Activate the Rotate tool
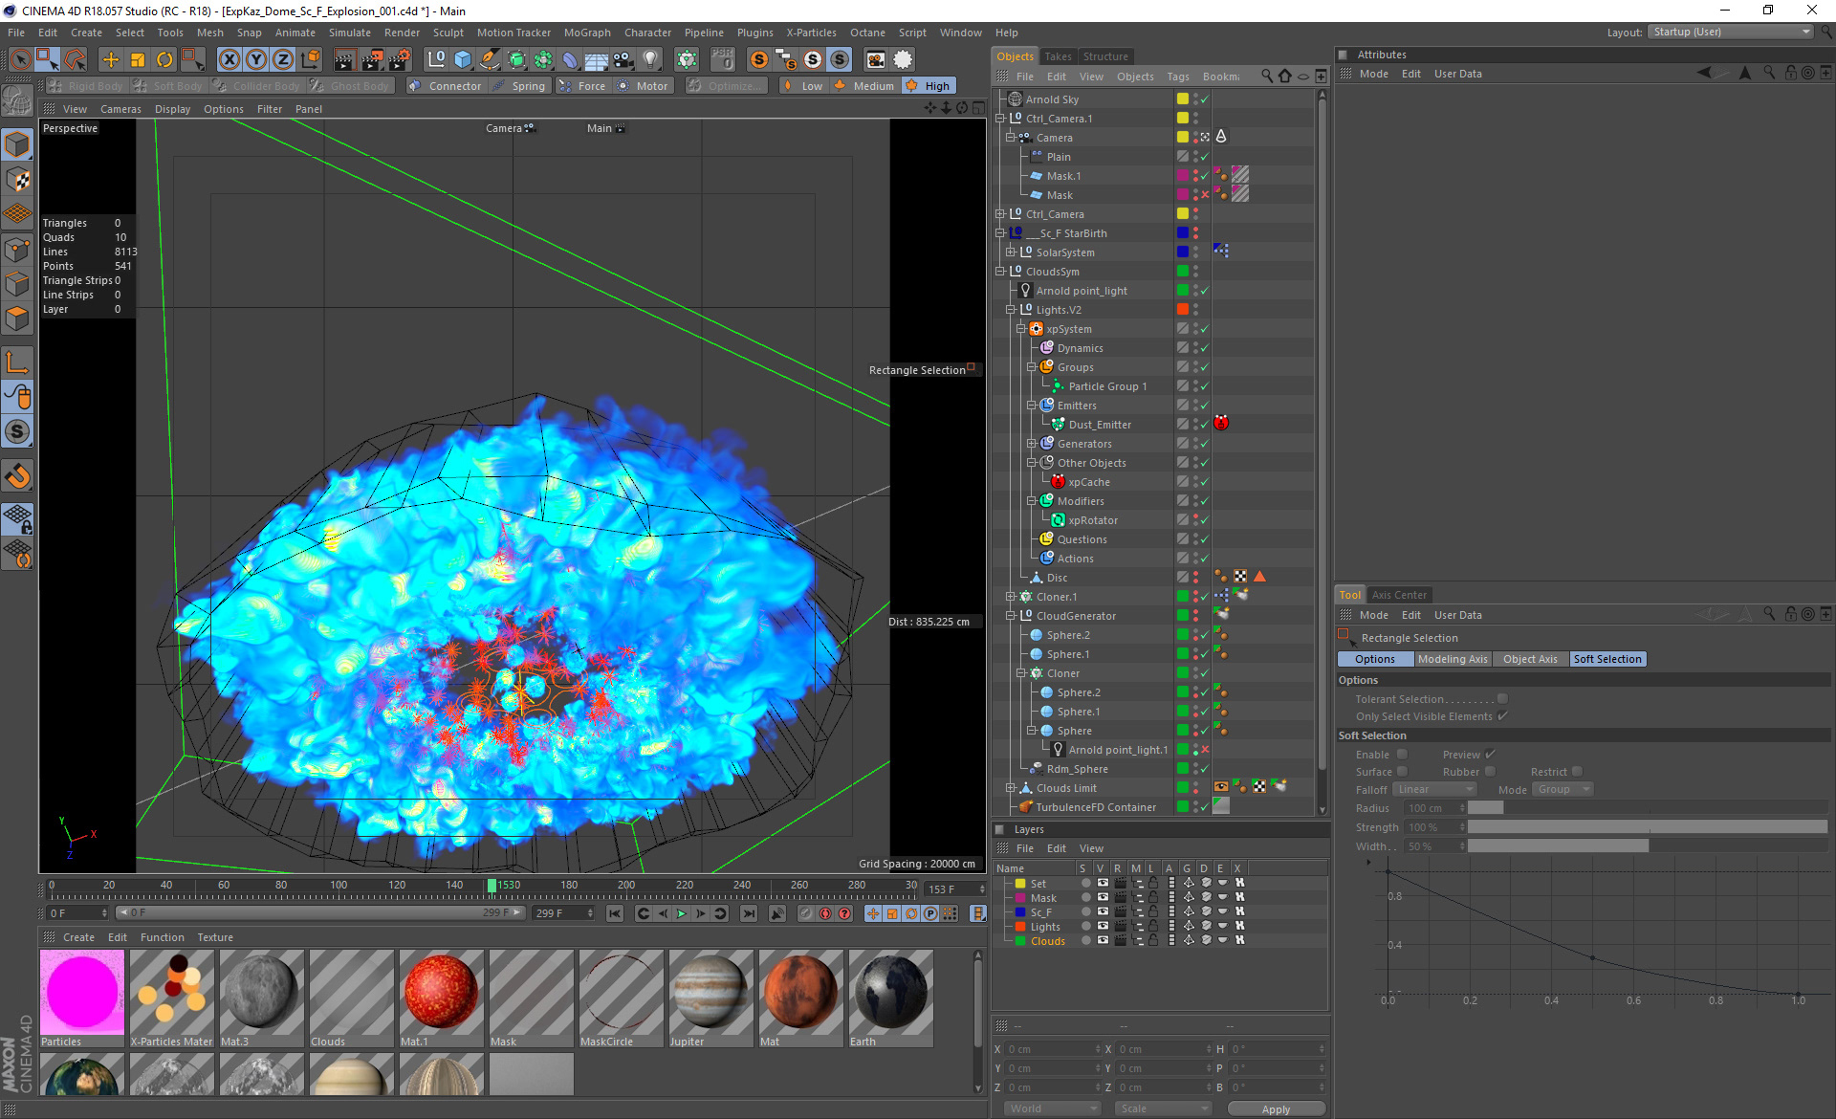 (164, 59)
